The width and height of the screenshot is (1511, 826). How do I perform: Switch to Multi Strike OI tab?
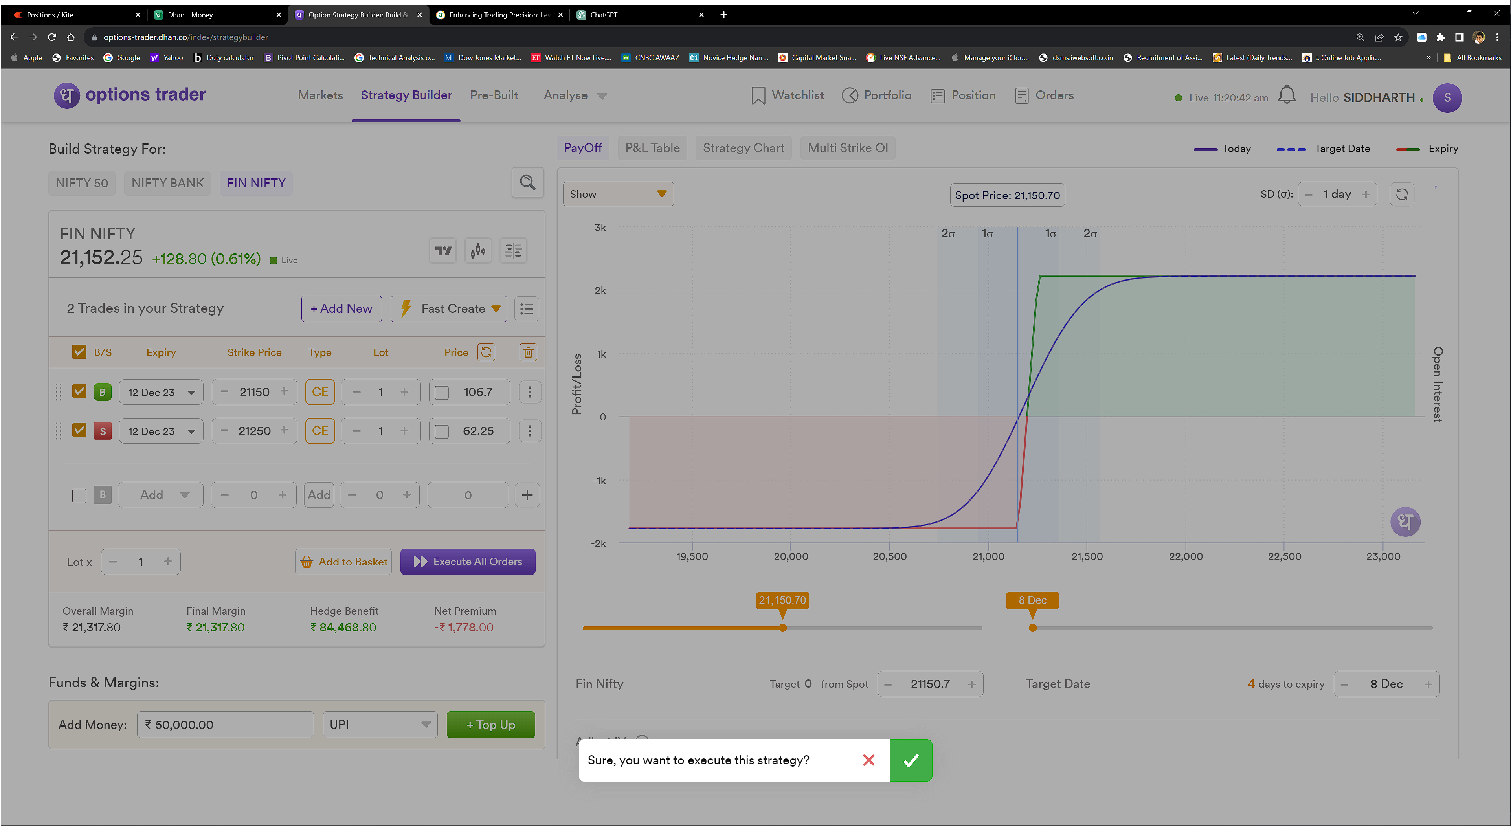848,148
